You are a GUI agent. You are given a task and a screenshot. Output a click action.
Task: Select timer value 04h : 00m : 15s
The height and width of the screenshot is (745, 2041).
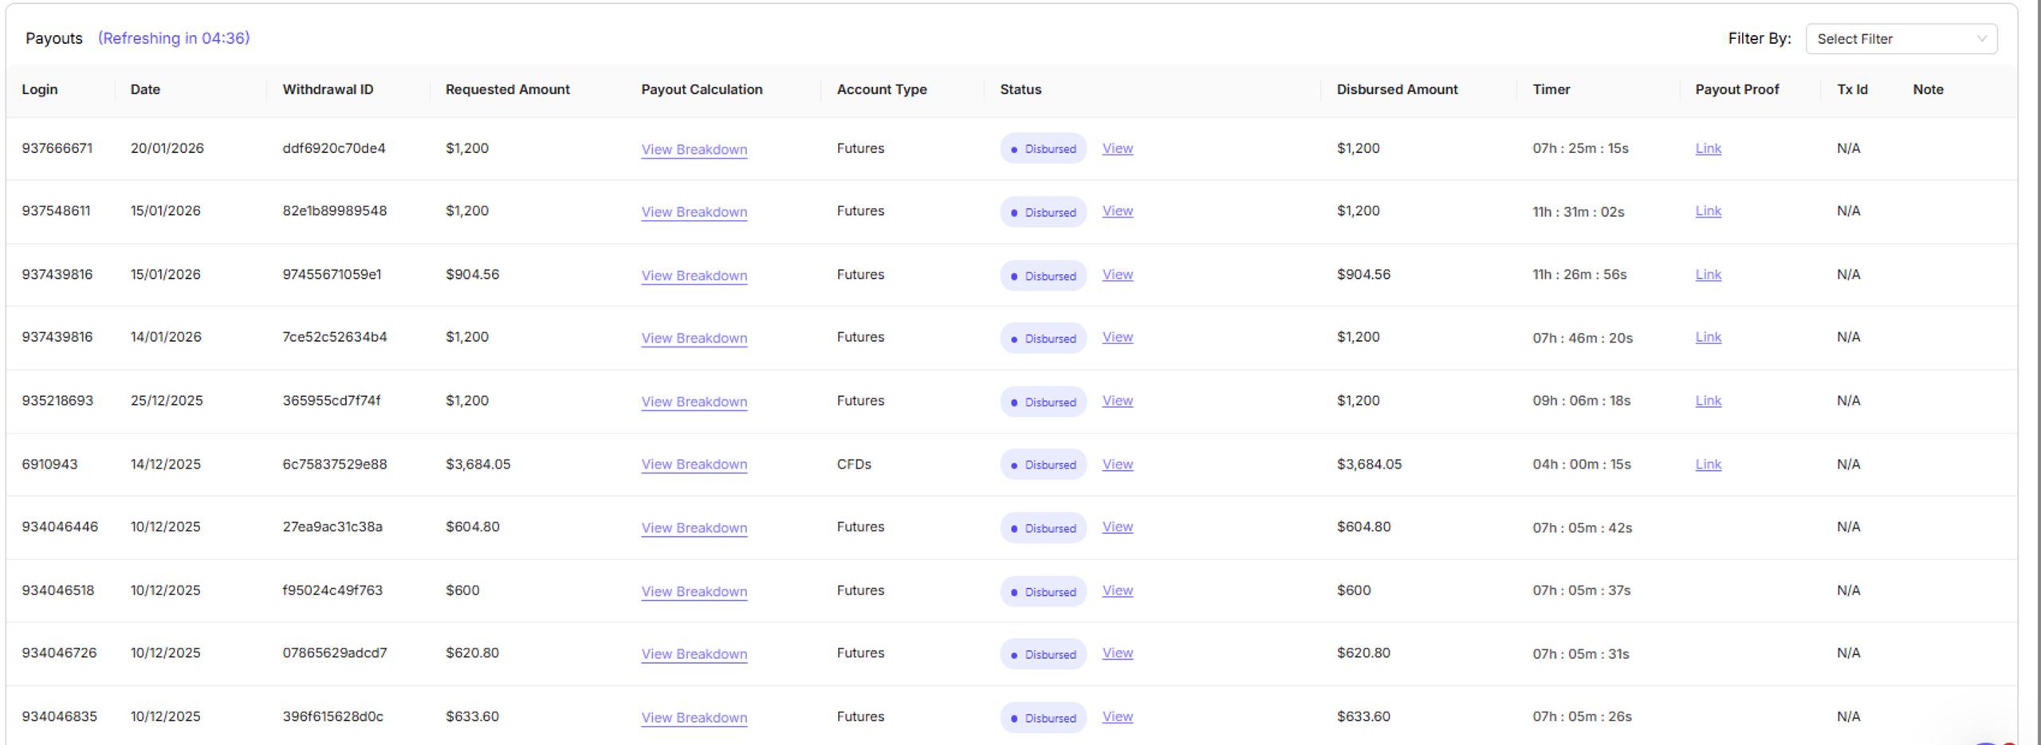[x=1581, y=465]
